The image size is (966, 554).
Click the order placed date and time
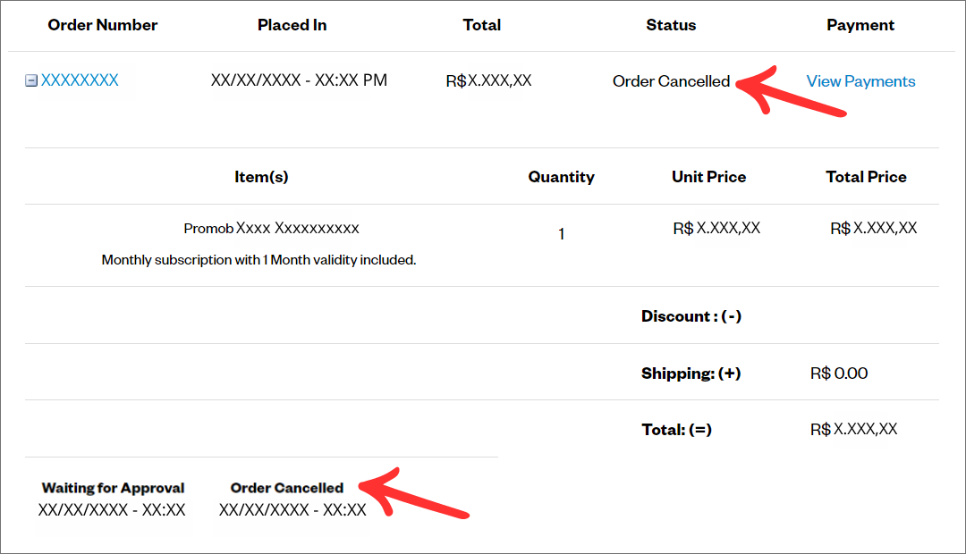[299, 80]
